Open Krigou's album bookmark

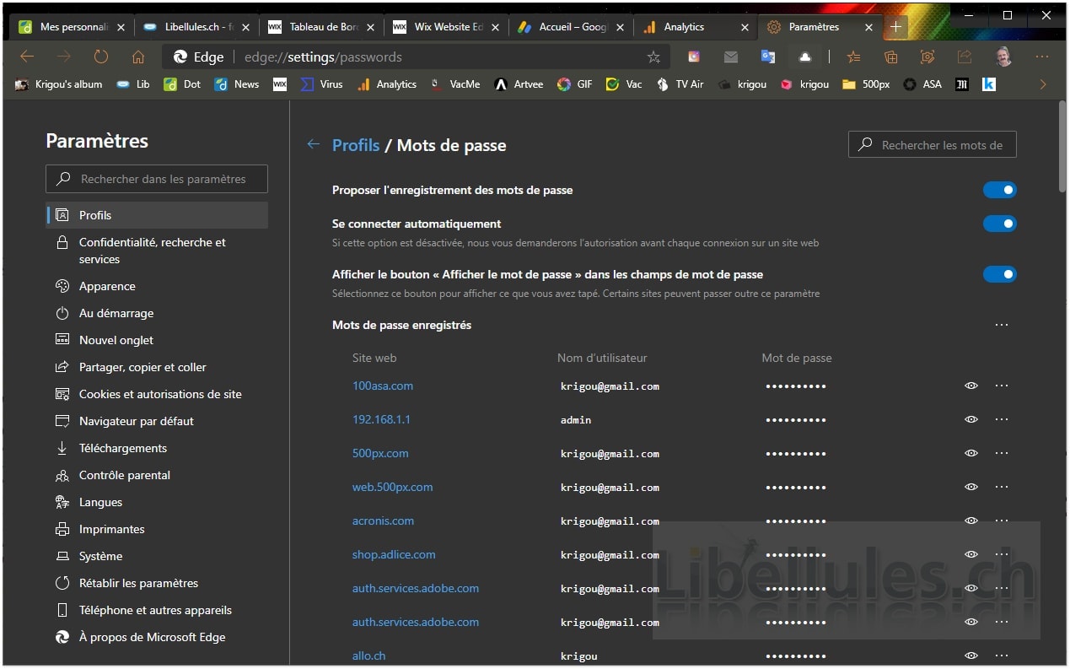pyautogui.click(x=58, y=84)
